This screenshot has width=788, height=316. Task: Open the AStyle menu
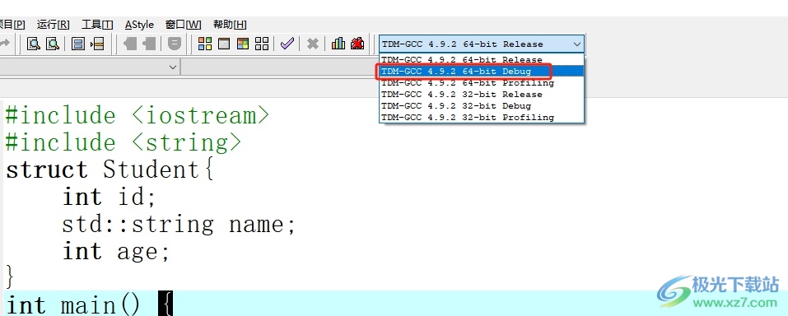pos(139,25)
